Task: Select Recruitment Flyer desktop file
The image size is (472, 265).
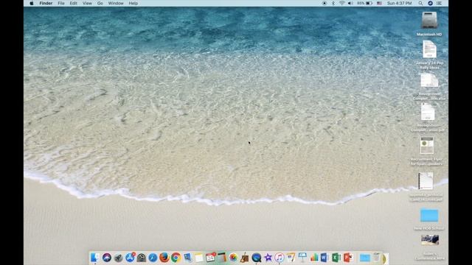Action: [427, 146]
